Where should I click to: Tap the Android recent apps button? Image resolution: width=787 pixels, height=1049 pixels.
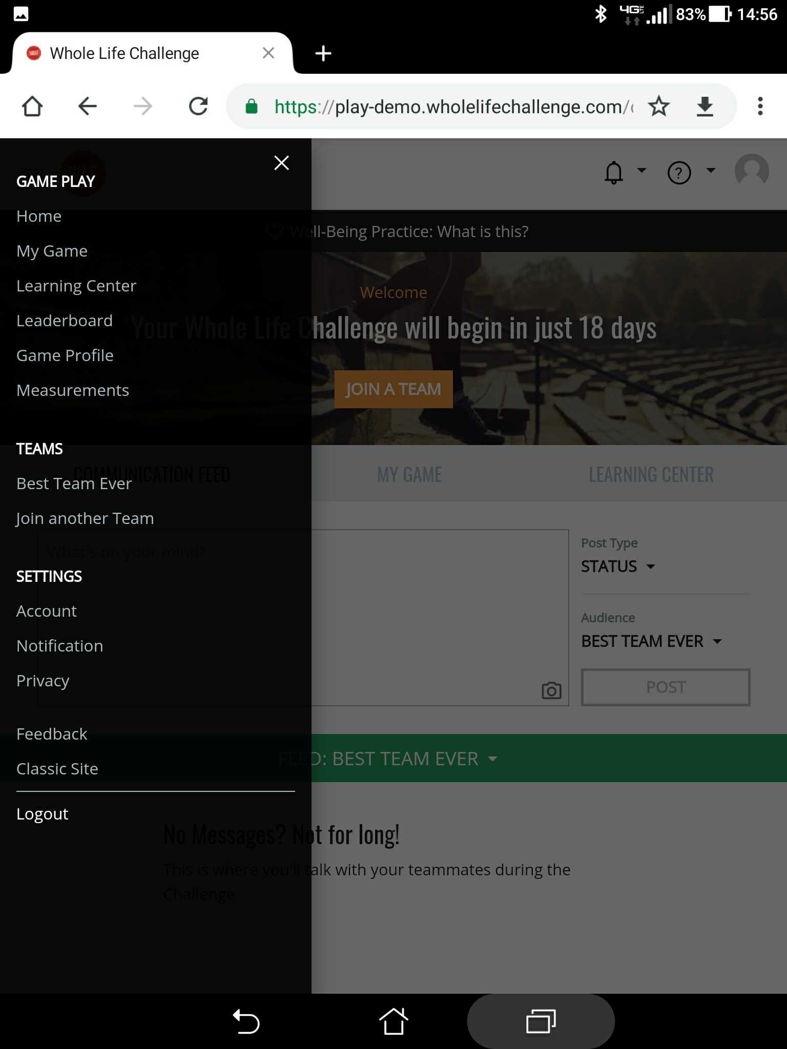click(541, 1021)
